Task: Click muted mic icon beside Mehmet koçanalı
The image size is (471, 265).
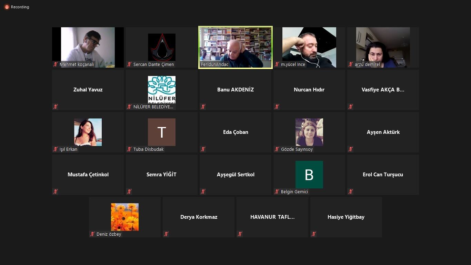Action: (56, 64)
